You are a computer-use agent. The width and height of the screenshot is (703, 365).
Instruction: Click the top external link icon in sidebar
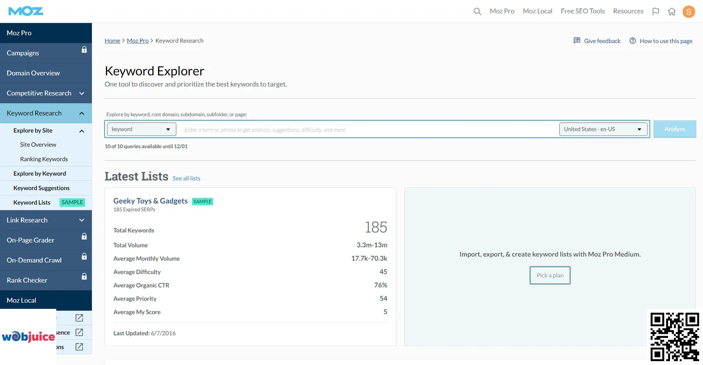(x=79, y=318)
